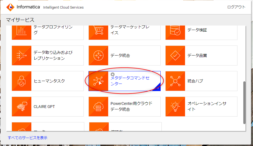Open the データ品質 diamond check icon
253x146 pixels.
[175, 56]
